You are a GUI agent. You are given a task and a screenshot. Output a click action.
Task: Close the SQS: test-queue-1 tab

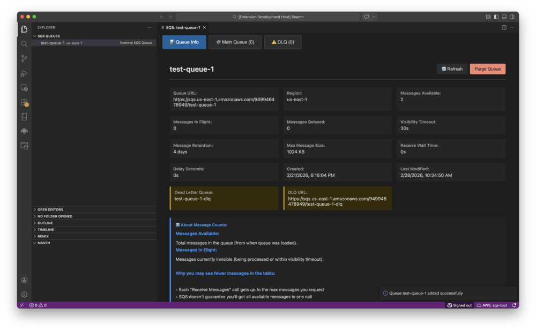(x=204, y=27)
